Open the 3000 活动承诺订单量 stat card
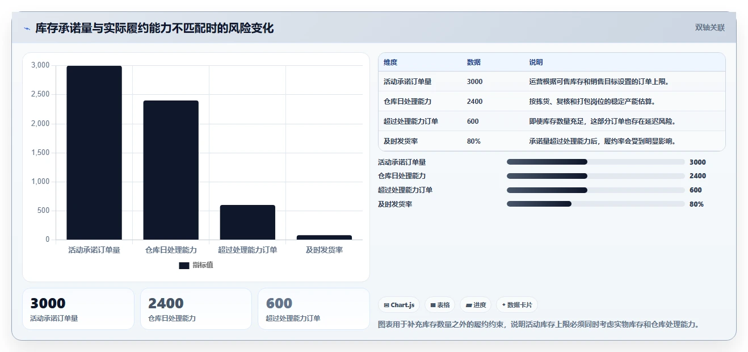This screenshot has width=748, height=352. (x=78, y=309)
